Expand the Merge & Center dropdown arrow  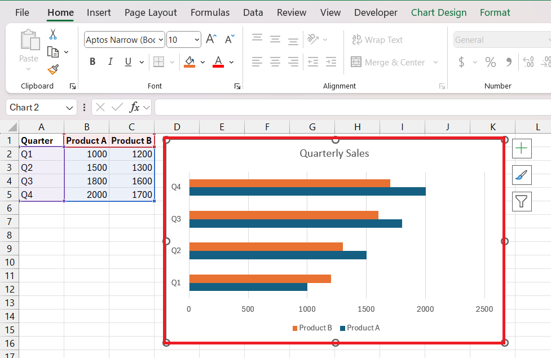tap(435, 63)
